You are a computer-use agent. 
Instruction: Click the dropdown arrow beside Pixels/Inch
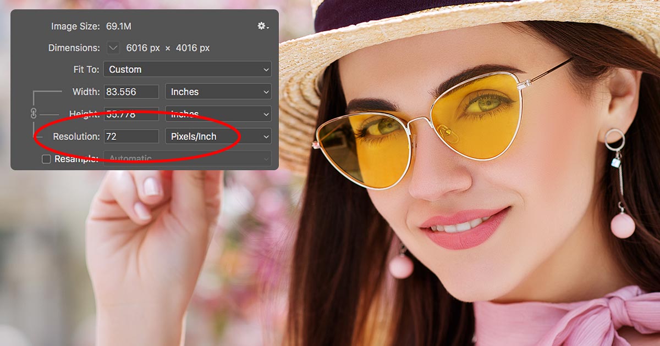tap(266, 136)
